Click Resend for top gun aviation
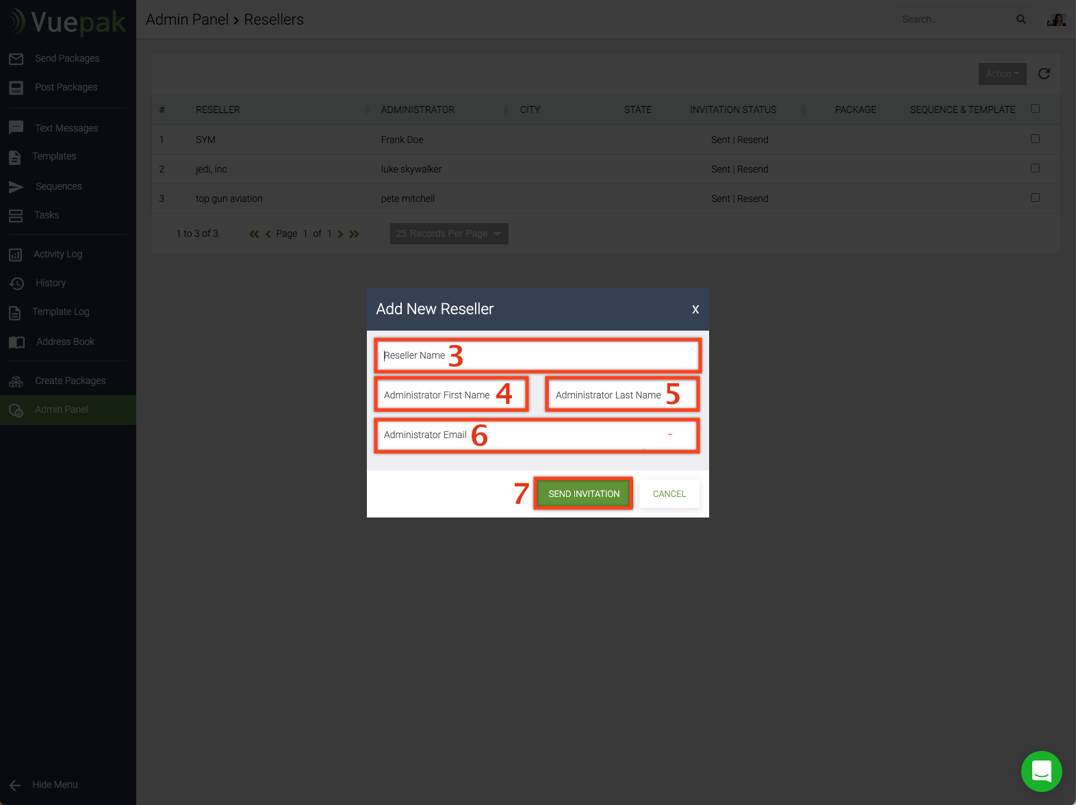 click(x=753, y=199)
